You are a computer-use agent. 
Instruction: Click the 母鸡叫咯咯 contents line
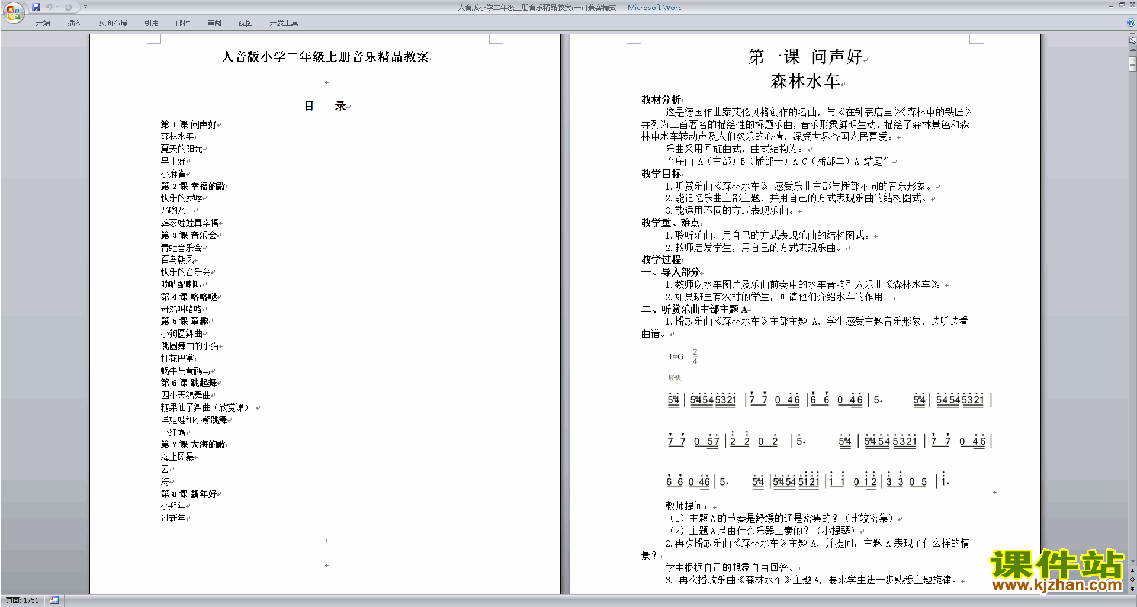click(182, 309)
